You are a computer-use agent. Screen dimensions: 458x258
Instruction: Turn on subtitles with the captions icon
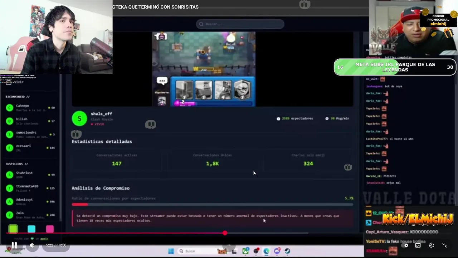[418, 245]
